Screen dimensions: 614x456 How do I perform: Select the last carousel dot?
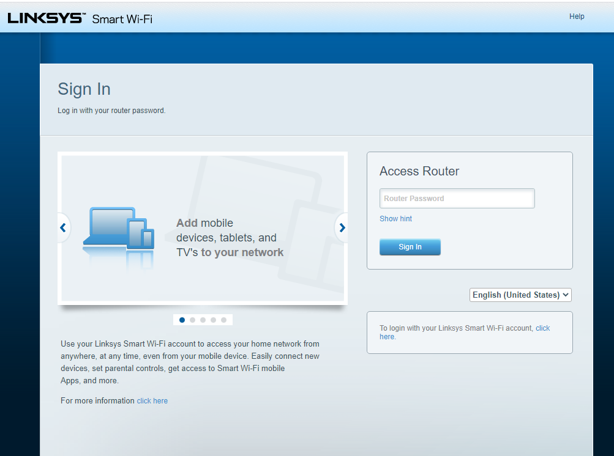tap(223, 320)
